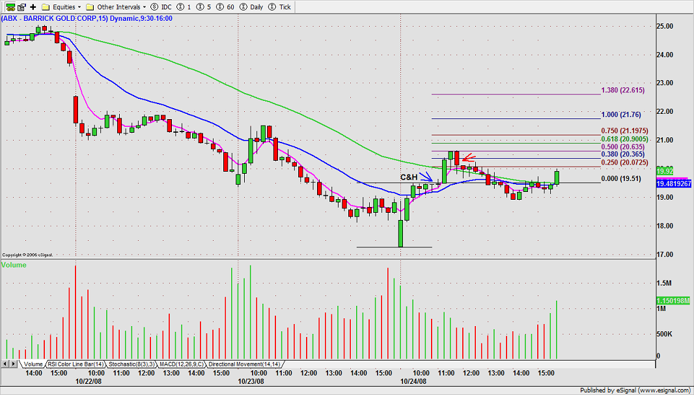Click the 0.380 (20.365) Fibonacci label

pyautogui.click(x=622, y=154)
